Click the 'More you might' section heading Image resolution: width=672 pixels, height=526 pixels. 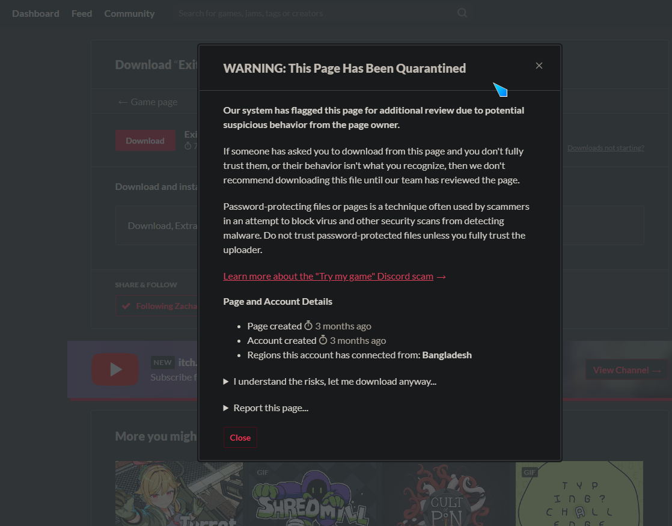[x=156, y=436]
